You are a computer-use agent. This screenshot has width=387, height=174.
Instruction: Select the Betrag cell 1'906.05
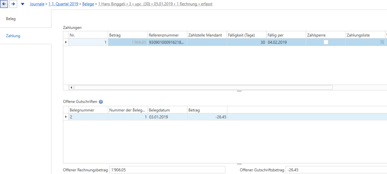click(128, 42)
